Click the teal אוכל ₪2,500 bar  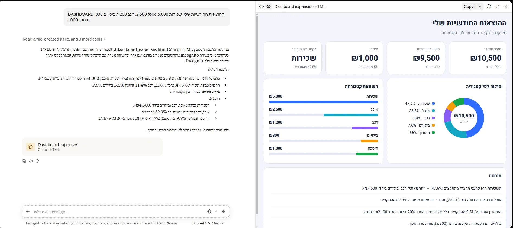click(351, 115)
